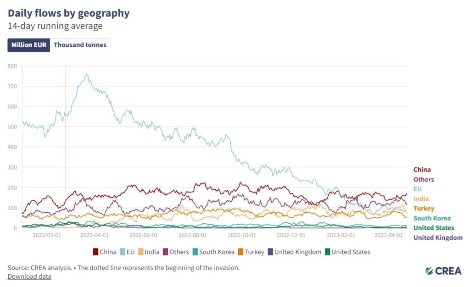Click the Download data link
This screenshot has height=287, width=470.
(29, 276)
